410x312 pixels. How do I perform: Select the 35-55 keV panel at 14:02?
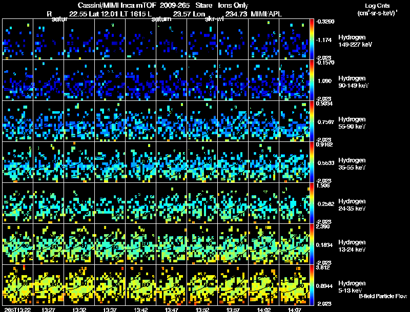263,162
